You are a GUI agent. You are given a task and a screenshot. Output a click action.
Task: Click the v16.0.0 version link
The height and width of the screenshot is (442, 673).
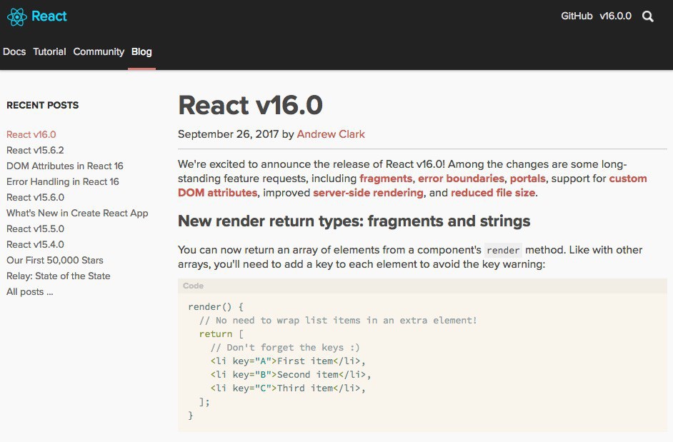click(615, 16)
